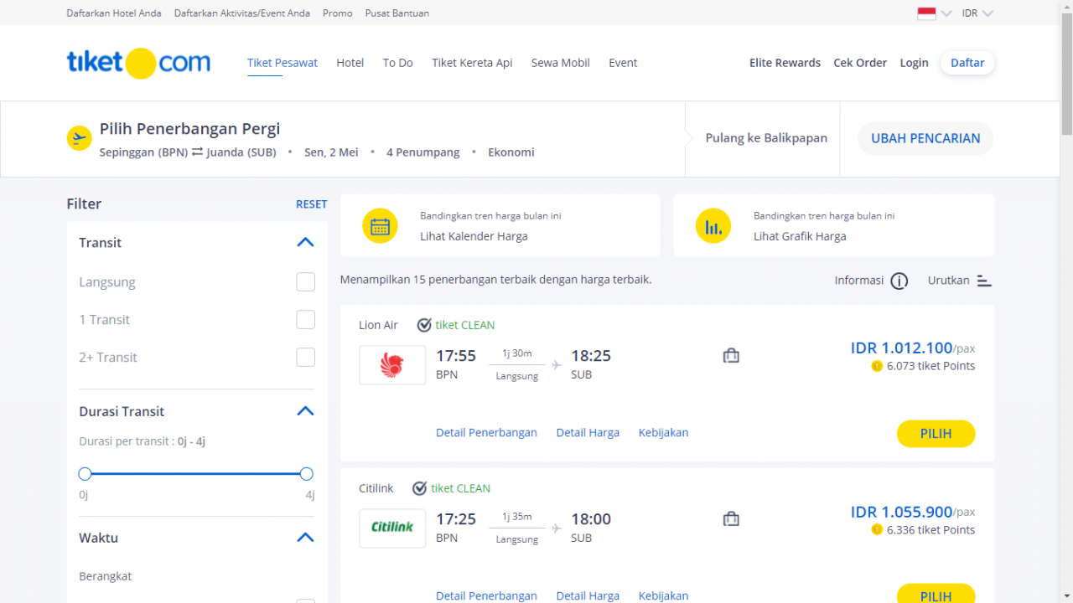This screenshot has height=603, width=1073.
Task: Click the Daftar button
Action: (x=967, y=63)
